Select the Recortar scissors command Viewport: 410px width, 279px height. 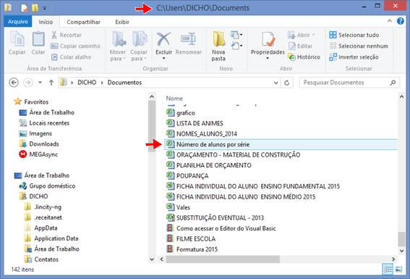(66, 35)
